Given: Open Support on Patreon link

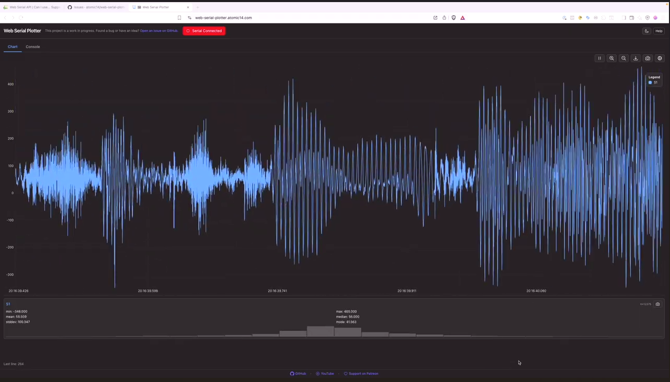Looking at the screenshot, I should pyautogui.click(x=361, y=374).
